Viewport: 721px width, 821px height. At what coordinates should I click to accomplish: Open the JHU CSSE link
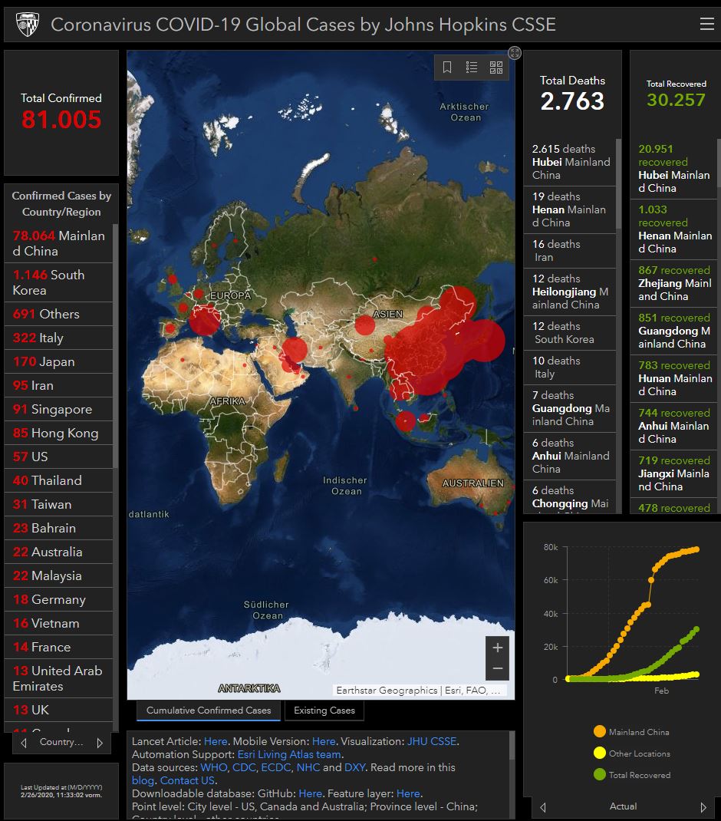click(432, 741)
